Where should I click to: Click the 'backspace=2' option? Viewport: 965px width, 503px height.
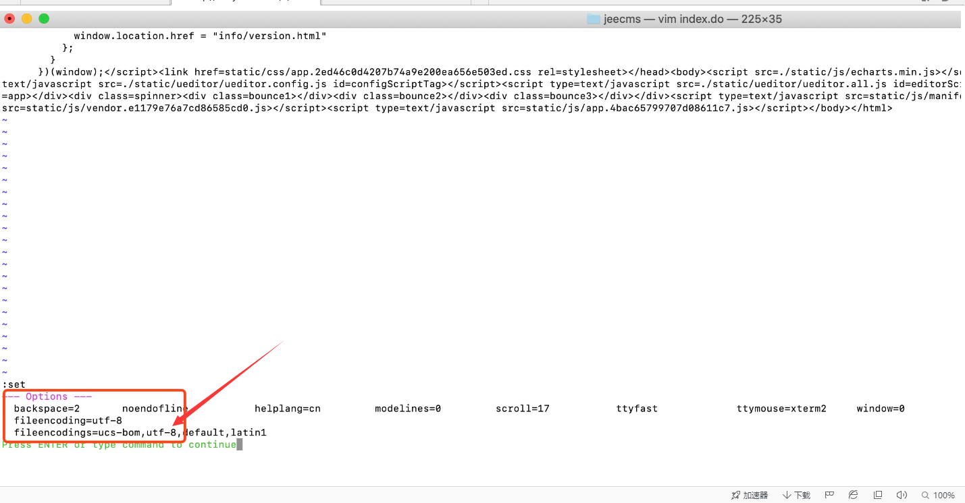47,409
